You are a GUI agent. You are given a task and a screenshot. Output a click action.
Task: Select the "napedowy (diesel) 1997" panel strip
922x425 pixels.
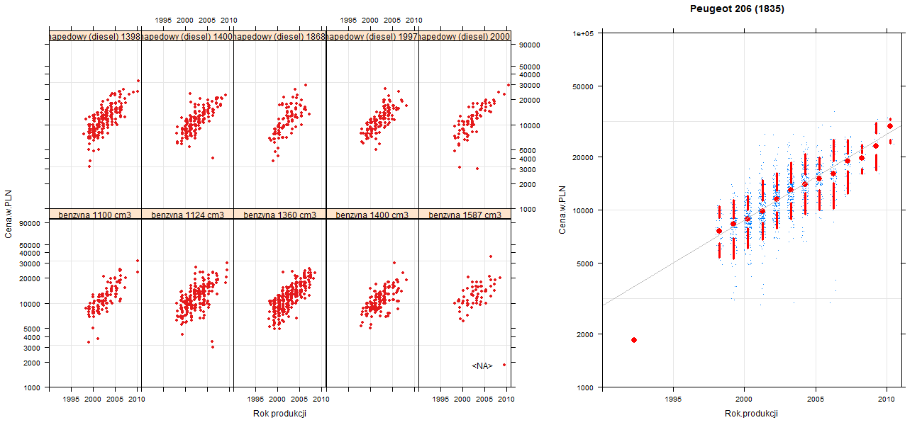tap(372, 37)
